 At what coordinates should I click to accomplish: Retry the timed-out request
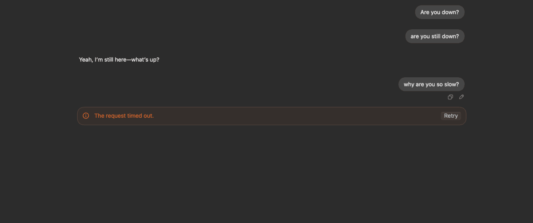451,116
